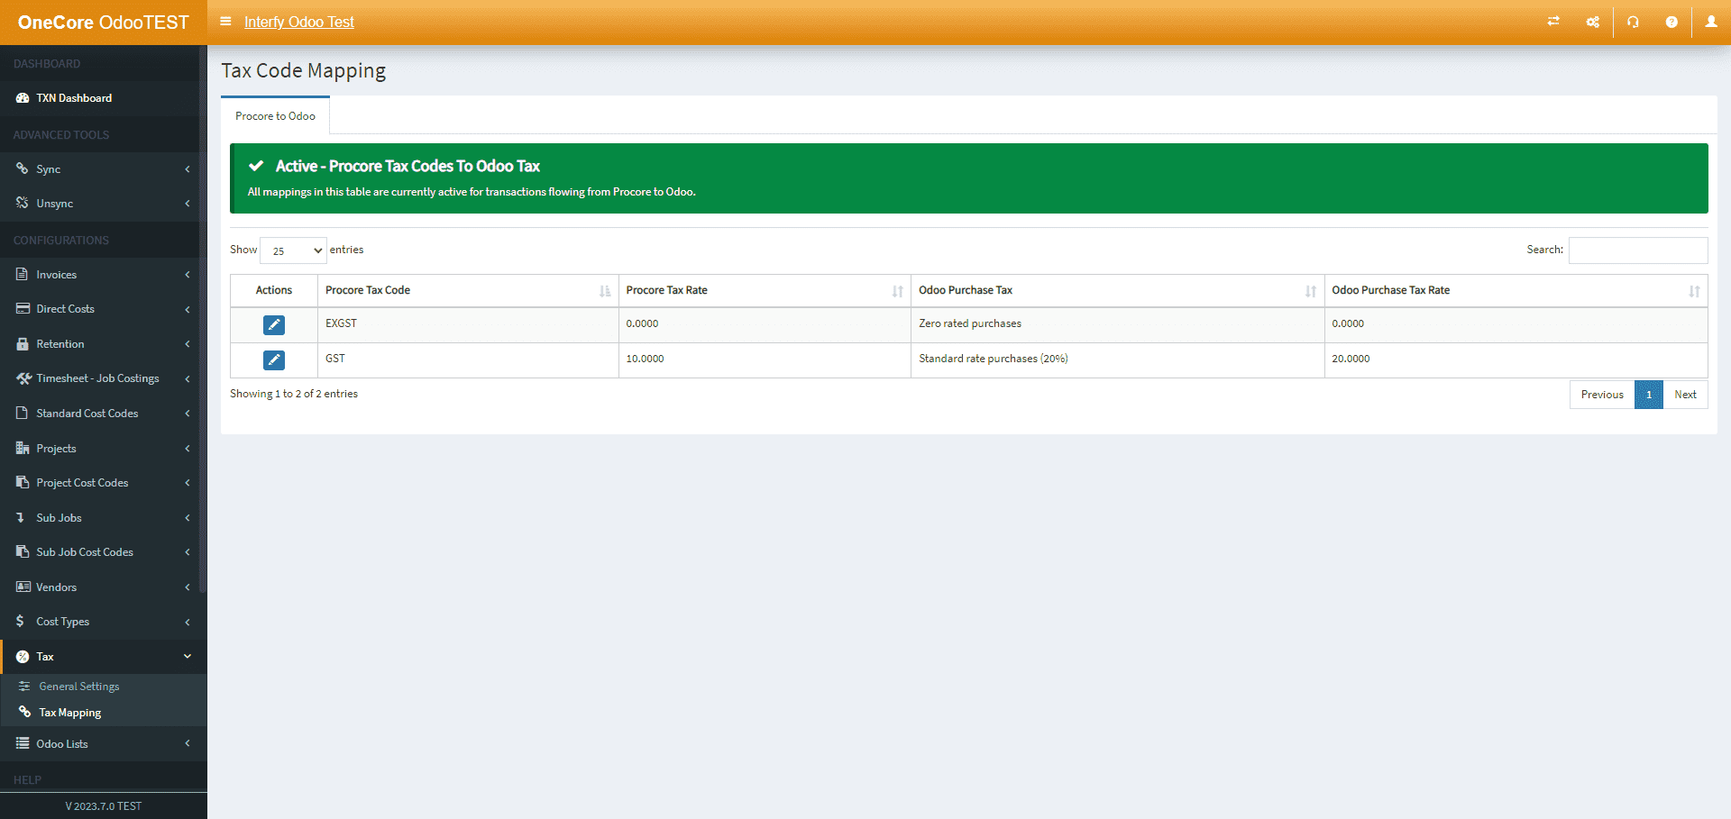Sort by Procore Tax Rate column
The width and height of the screenshot is (1731, 819).
(x=764, y=290)
